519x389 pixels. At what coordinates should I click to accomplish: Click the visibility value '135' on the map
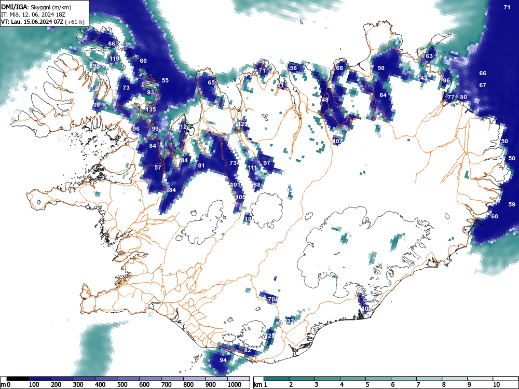(x=151, y=109)
